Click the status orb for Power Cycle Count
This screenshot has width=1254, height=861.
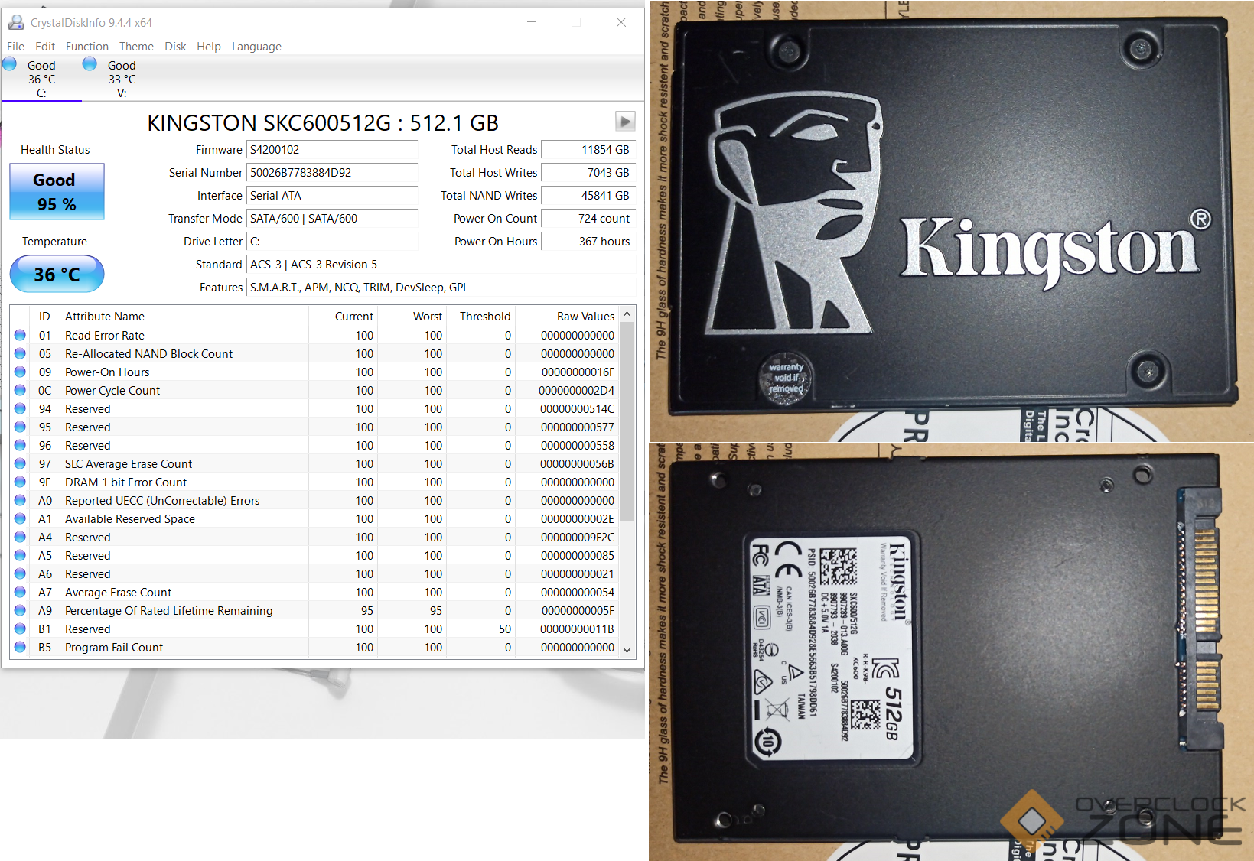click(20, 390)
